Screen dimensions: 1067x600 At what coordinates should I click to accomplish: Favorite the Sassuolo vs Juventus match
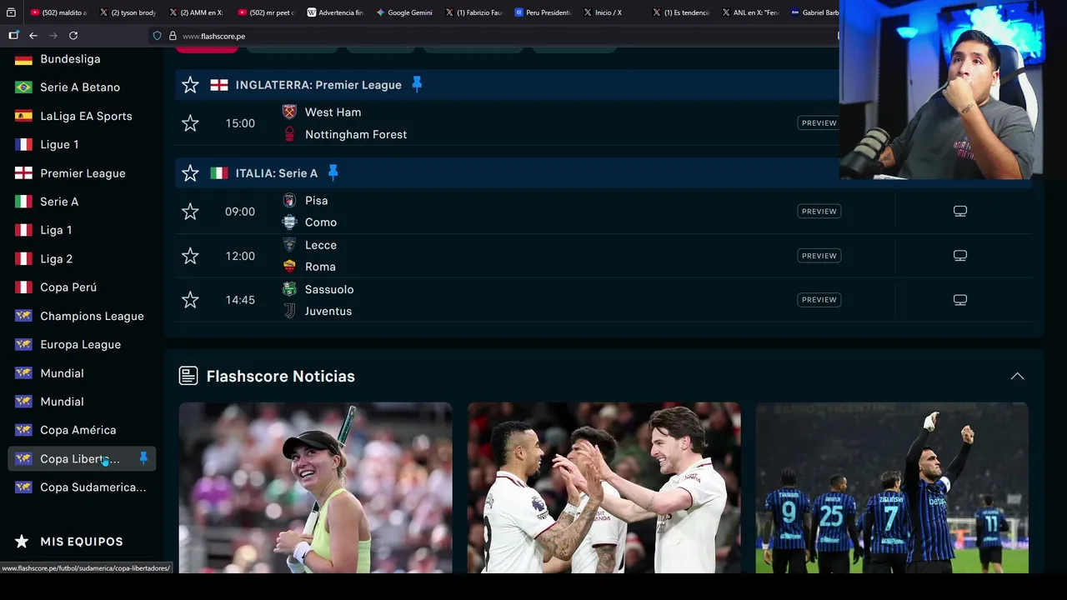tap(190, 300)
